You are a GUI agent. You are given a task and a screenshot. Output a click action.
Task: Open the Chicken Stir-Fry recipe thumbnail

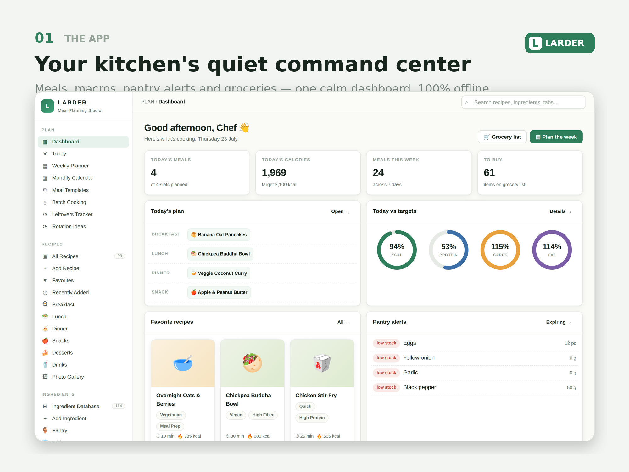coord(322,363)
